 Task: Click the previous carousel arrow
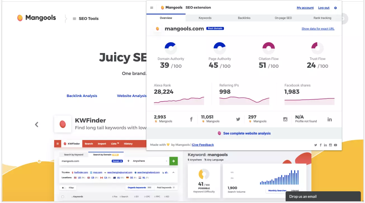click(x=37, y=124)
